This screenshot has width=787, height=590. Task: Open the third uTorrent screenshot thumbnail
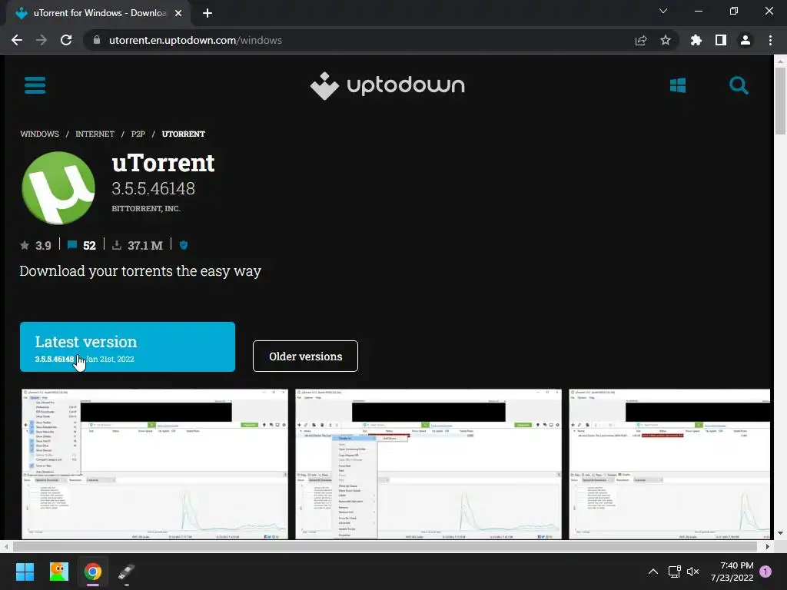(x=669, y=464)
